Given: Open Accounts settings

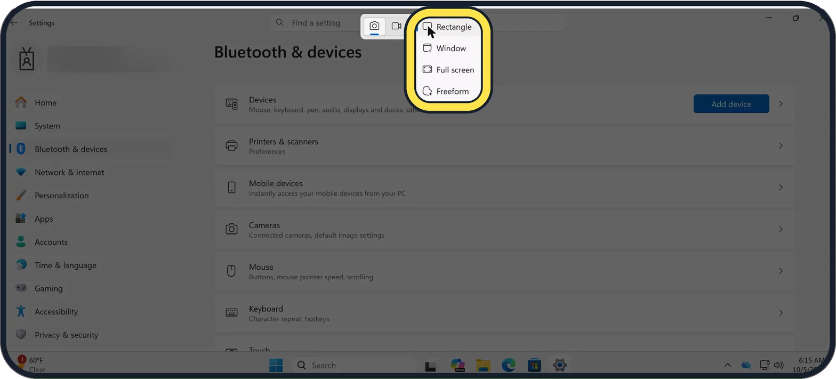Looking at the screenshot, I should tap(91, 242).
